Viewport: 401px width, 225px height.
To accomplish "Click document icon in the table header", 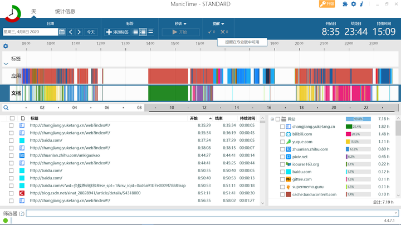I will pyautogui.click(x=23, y=118).
